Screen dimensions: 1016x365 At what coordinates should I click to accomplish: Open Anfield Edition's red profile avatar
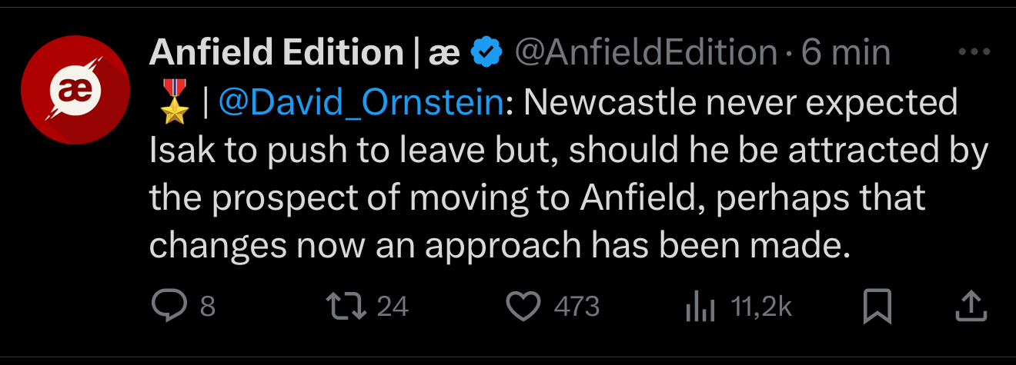pyautogui.click(x=75, y=91)
